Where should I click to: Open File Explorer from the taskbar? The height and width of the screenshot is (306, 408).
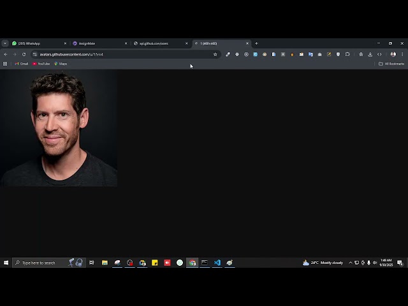(x=105, y=263)
